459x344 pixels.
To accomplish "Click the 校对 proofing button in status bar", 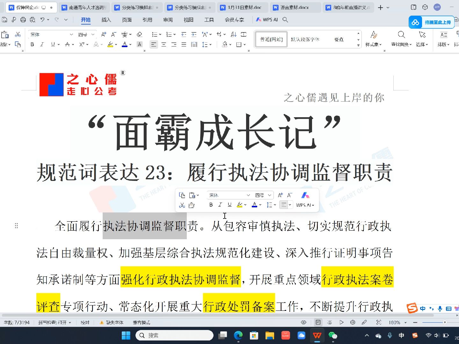I will (x=85, y=322).
